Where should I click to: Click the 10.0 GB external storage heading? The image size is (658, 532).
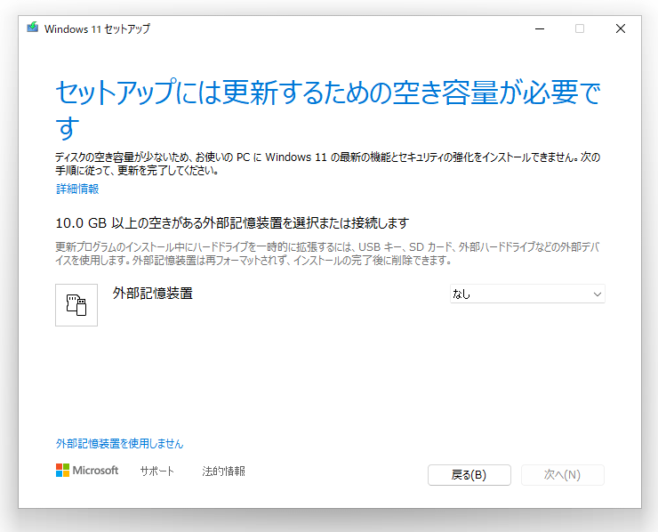point(232,222)
